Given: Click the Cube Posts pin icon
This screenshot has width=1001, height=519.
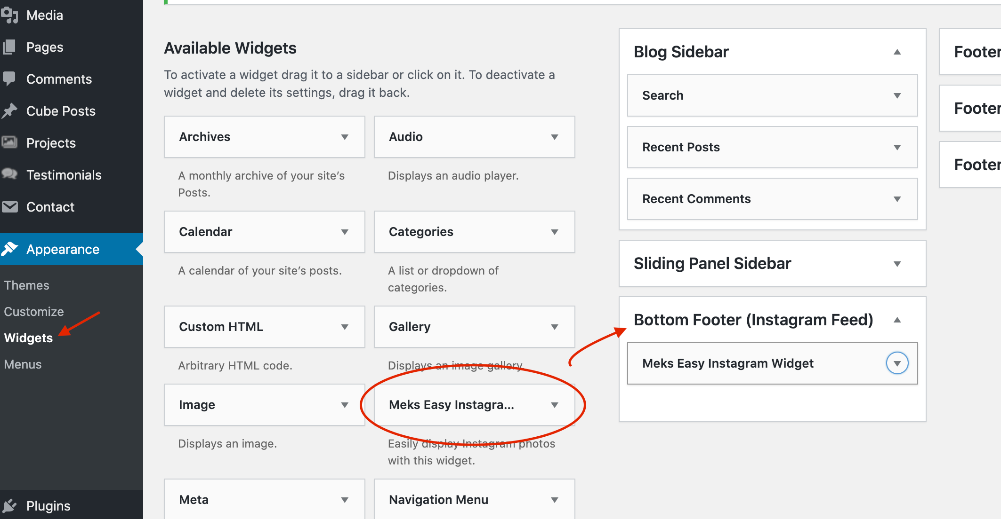Looking at the screenshot, I should (x=9, y=111).
